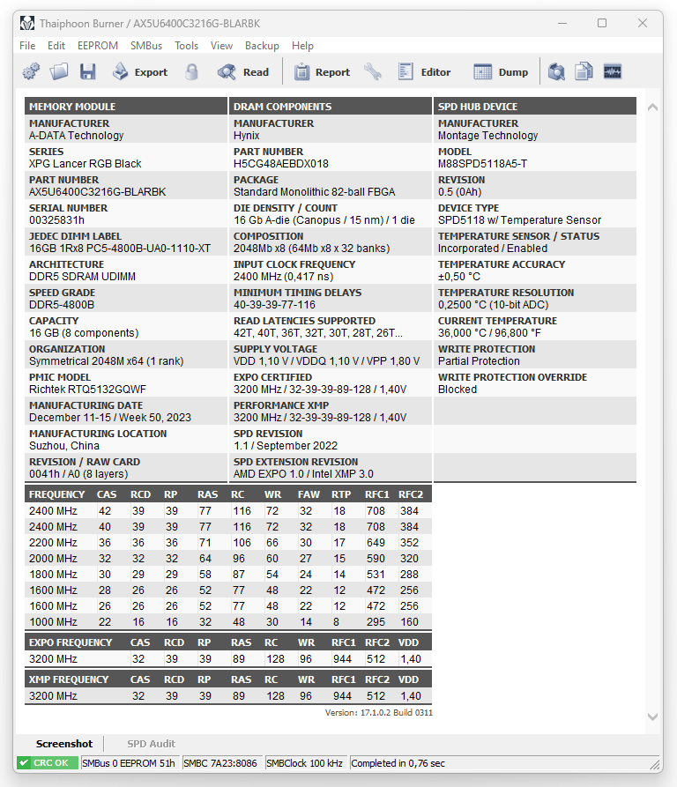677x787 pixels.
Task: Click the serial number 00325831h
Action: [x=56, y=219]
